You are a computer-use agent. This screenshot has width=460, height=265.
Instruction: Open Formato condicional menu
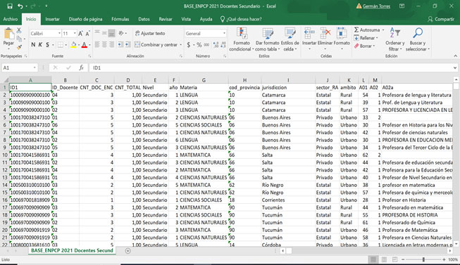[241, 39]
